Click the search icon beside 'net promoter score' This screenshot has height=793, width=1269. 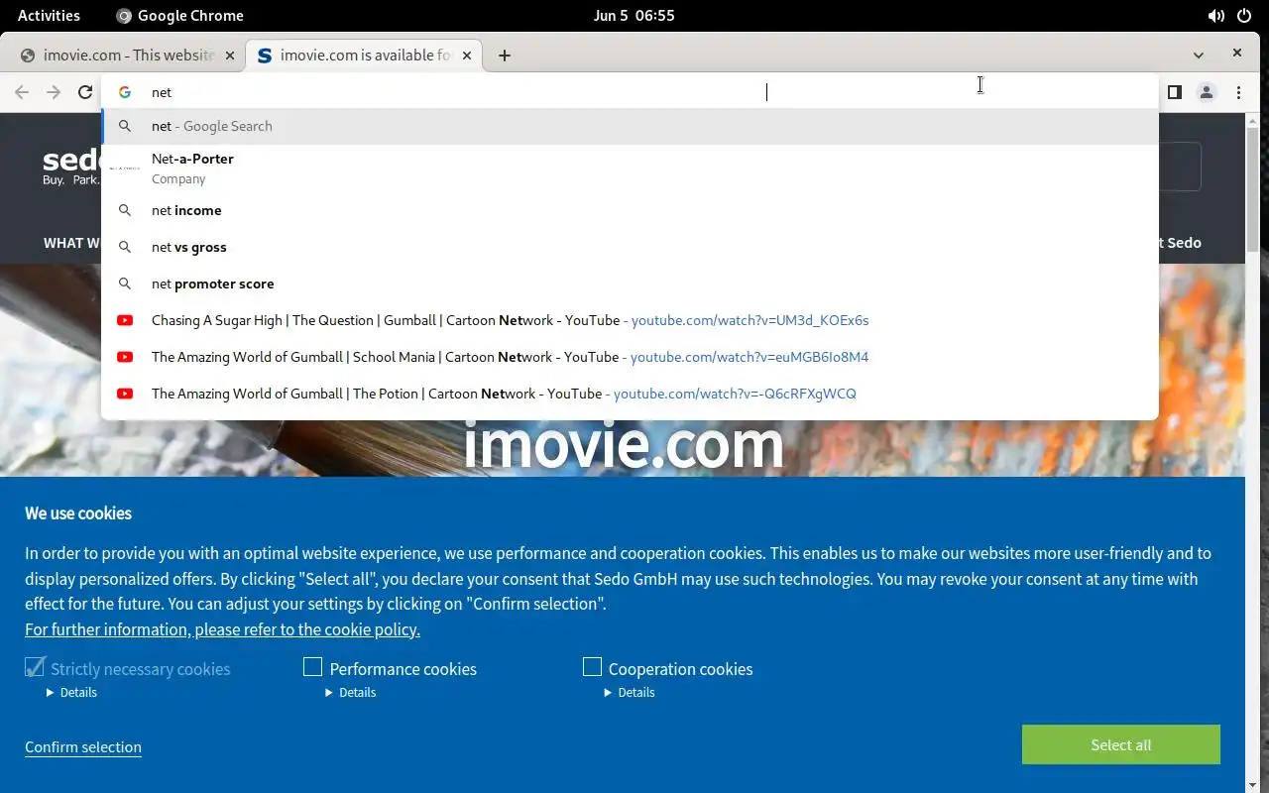point(125,283)
